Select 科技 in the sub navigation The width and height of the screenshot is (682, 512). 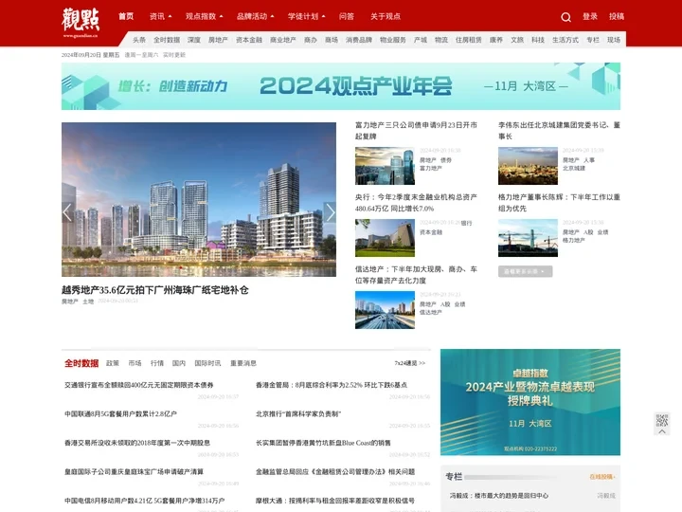coord(538,40)
